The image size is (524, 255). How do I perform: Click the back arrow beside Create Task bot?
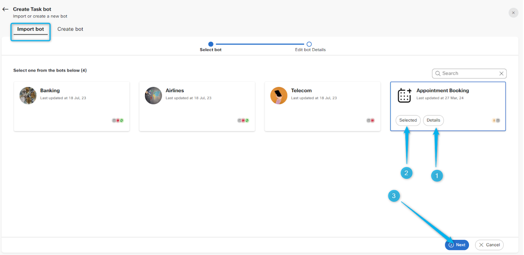[5, 9]
